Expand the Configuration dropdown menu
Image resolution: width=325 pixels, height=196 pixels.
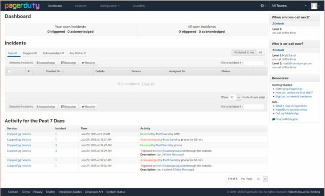coord(109,6)
